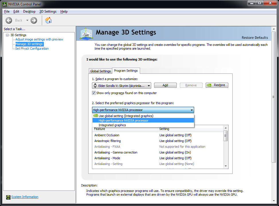Click the Forward arrow icon in toolbar

[34, 20]
